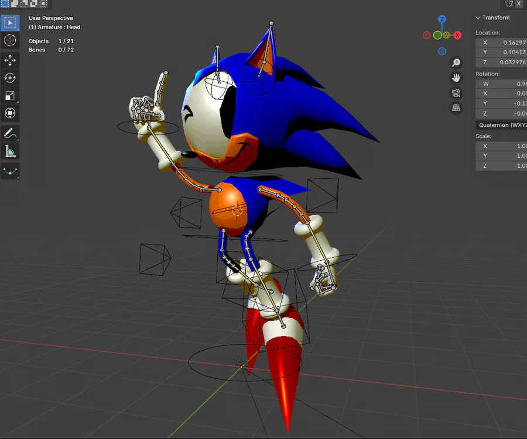This screenshot has width=527, height=439.
Task: Click the hollow green outlined gizmo circle
Action: [437, 35]
